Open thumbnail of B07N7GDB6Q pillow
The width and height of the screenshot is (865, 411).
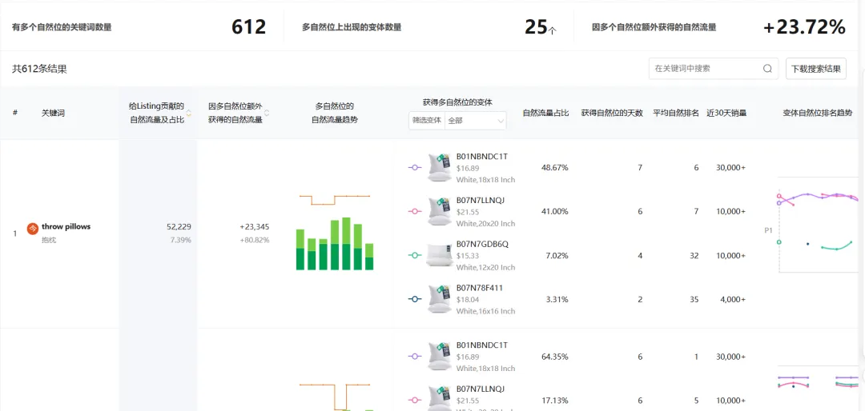coord(440,255)
